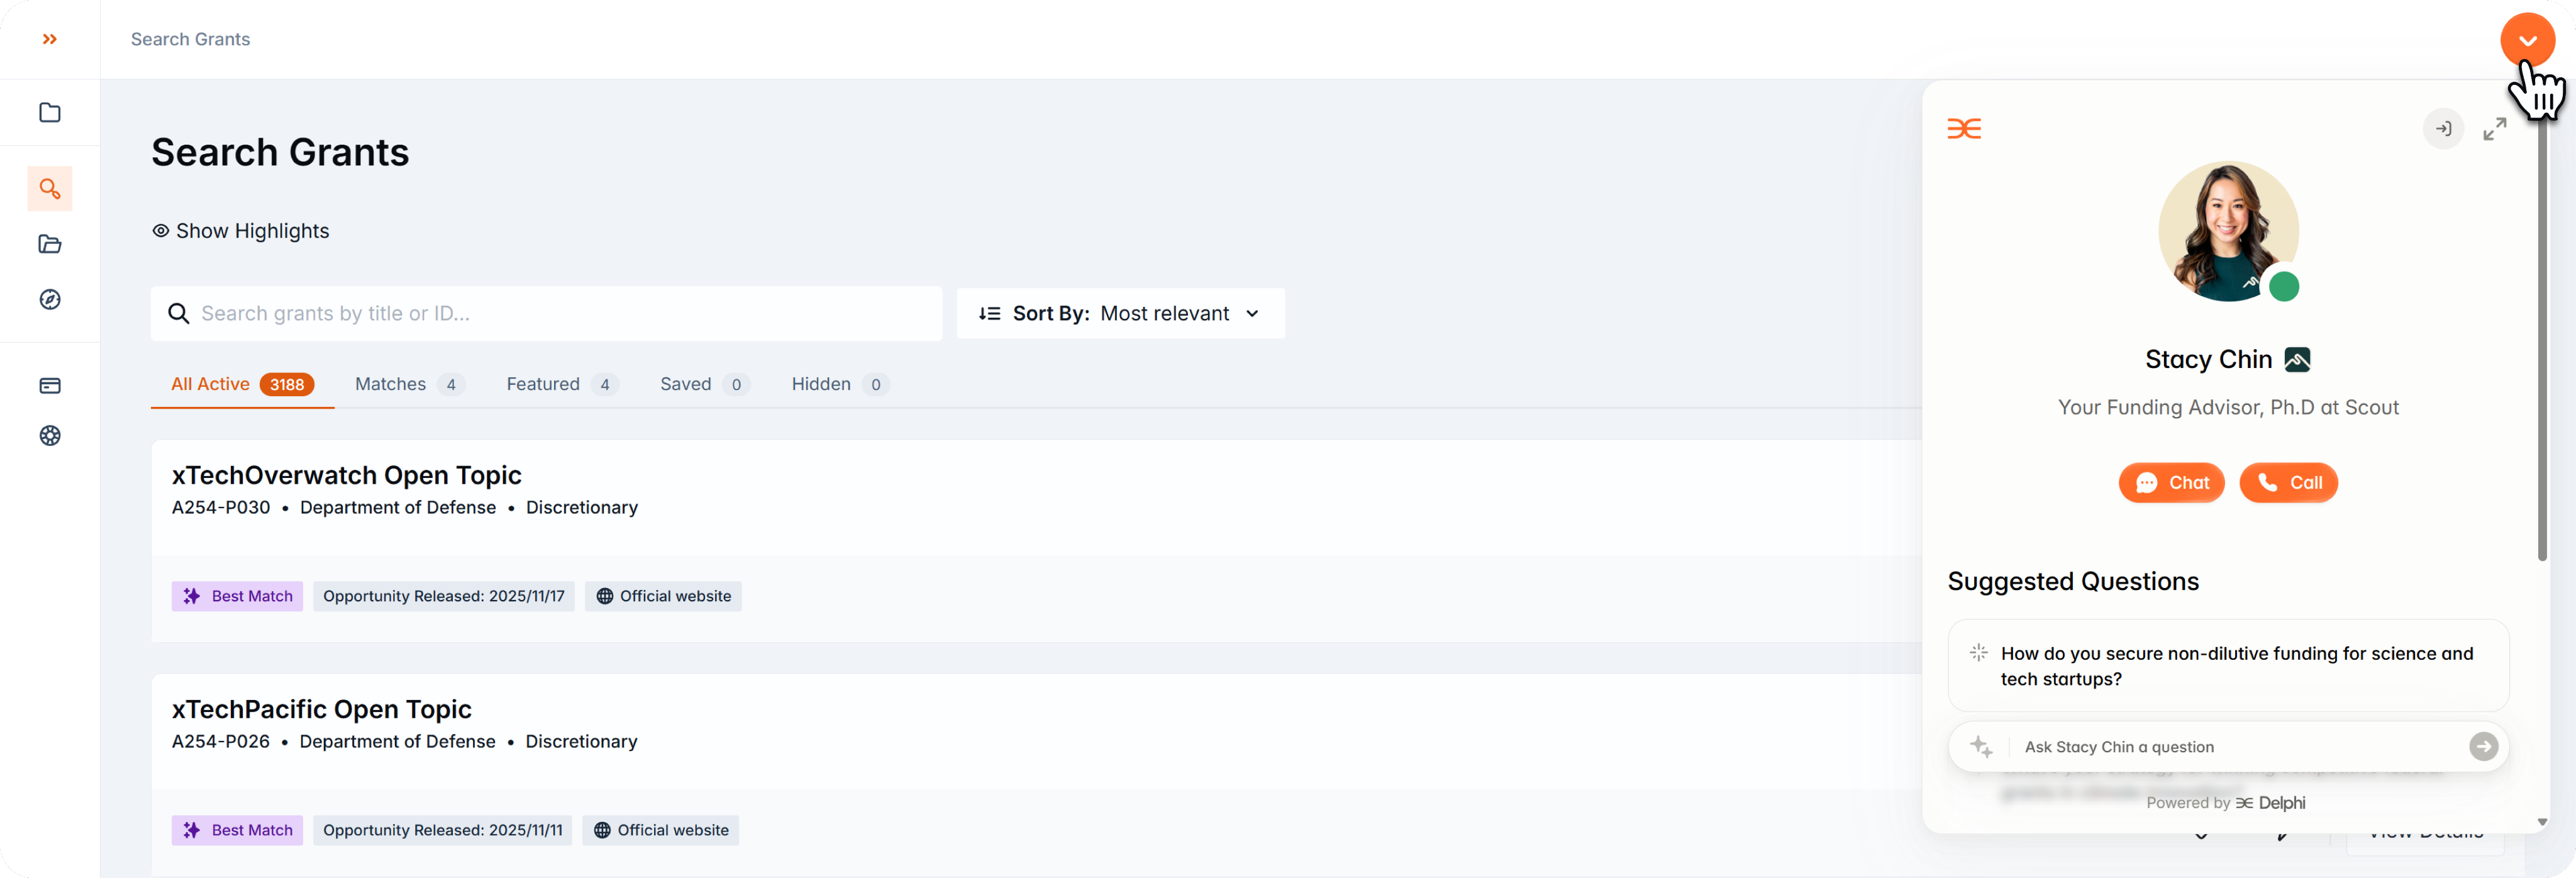
Task: Click the orange Chat button
Action: click(2171, 483)
